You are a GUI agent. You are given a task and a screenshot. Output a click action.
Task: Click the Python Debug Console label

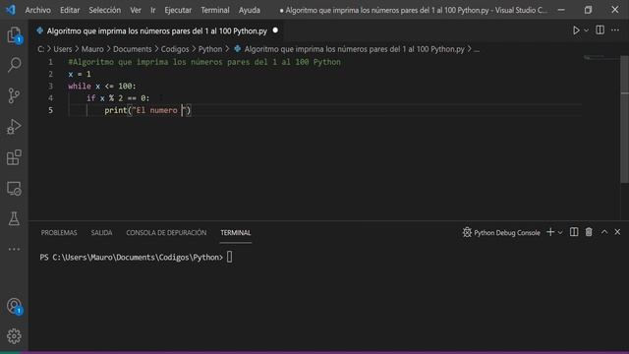pyautogui.click(x=507, y=233)
